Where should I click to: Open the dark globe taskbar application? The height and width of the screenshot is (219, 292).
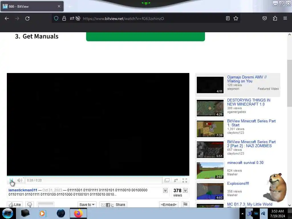click(61, 213)
